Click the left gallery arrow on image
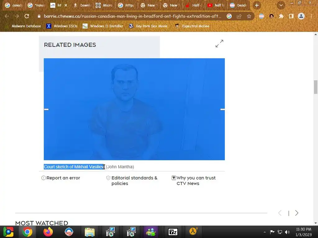 (x=46, y=109)
